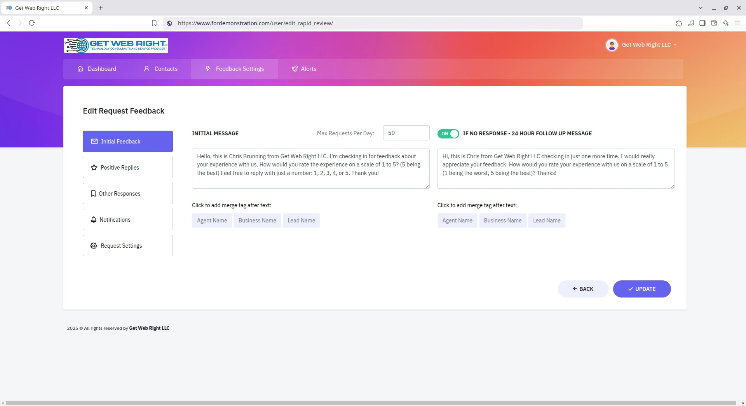746x406 pixels.
Task: Click the browser forward arrow
Action: pyautogui.click(x=20, y=23)
